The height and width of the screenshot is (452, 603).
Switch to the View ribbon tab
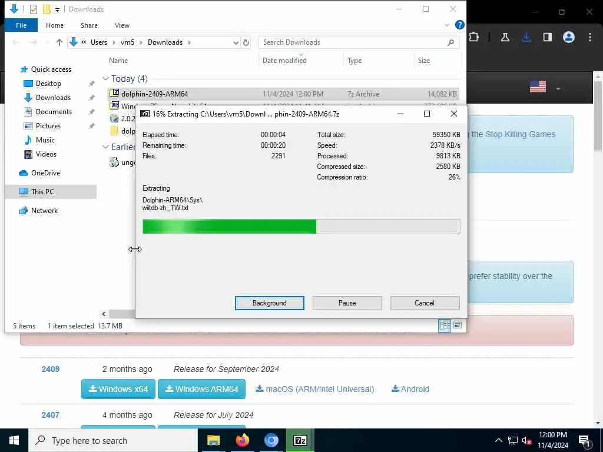click(122, 25)
